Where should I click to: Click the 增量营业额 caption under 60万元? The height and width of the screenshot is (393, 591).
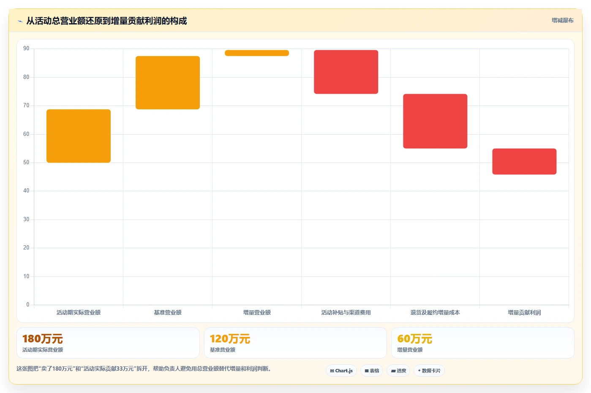click(x=410, y=350)
